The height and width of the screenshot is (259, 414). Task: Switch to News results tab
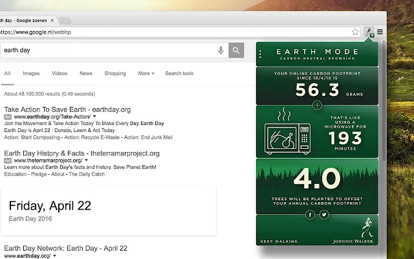coord(86,73)
